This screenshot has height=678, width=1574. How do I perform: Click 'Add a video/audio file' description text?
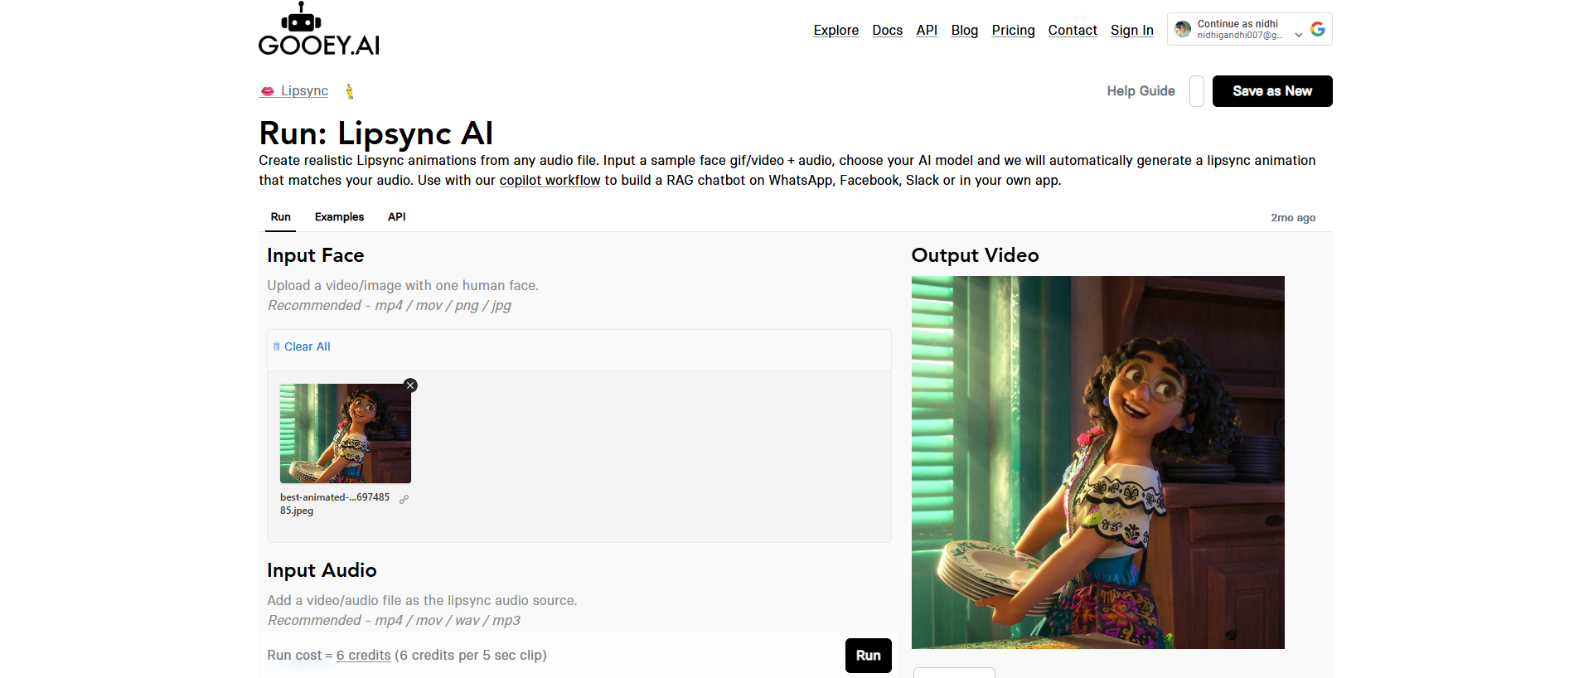pyautogui.click(x=422, y=600)
